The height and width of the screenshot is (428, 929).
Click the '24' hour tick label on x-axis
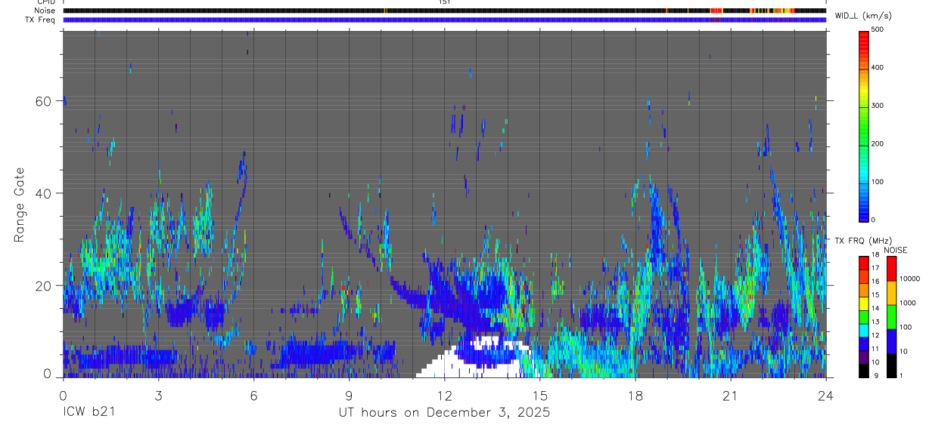pyautogui.click(x=825, y=395)
